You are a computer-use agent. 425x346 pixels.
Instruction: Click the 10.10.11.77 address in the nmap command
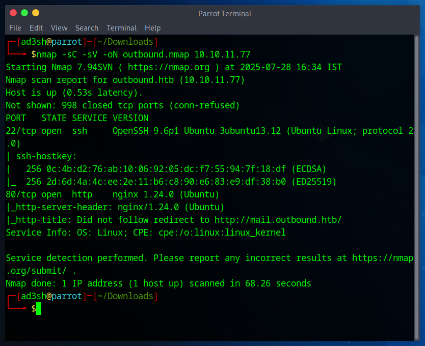click(x=222, y=54)
